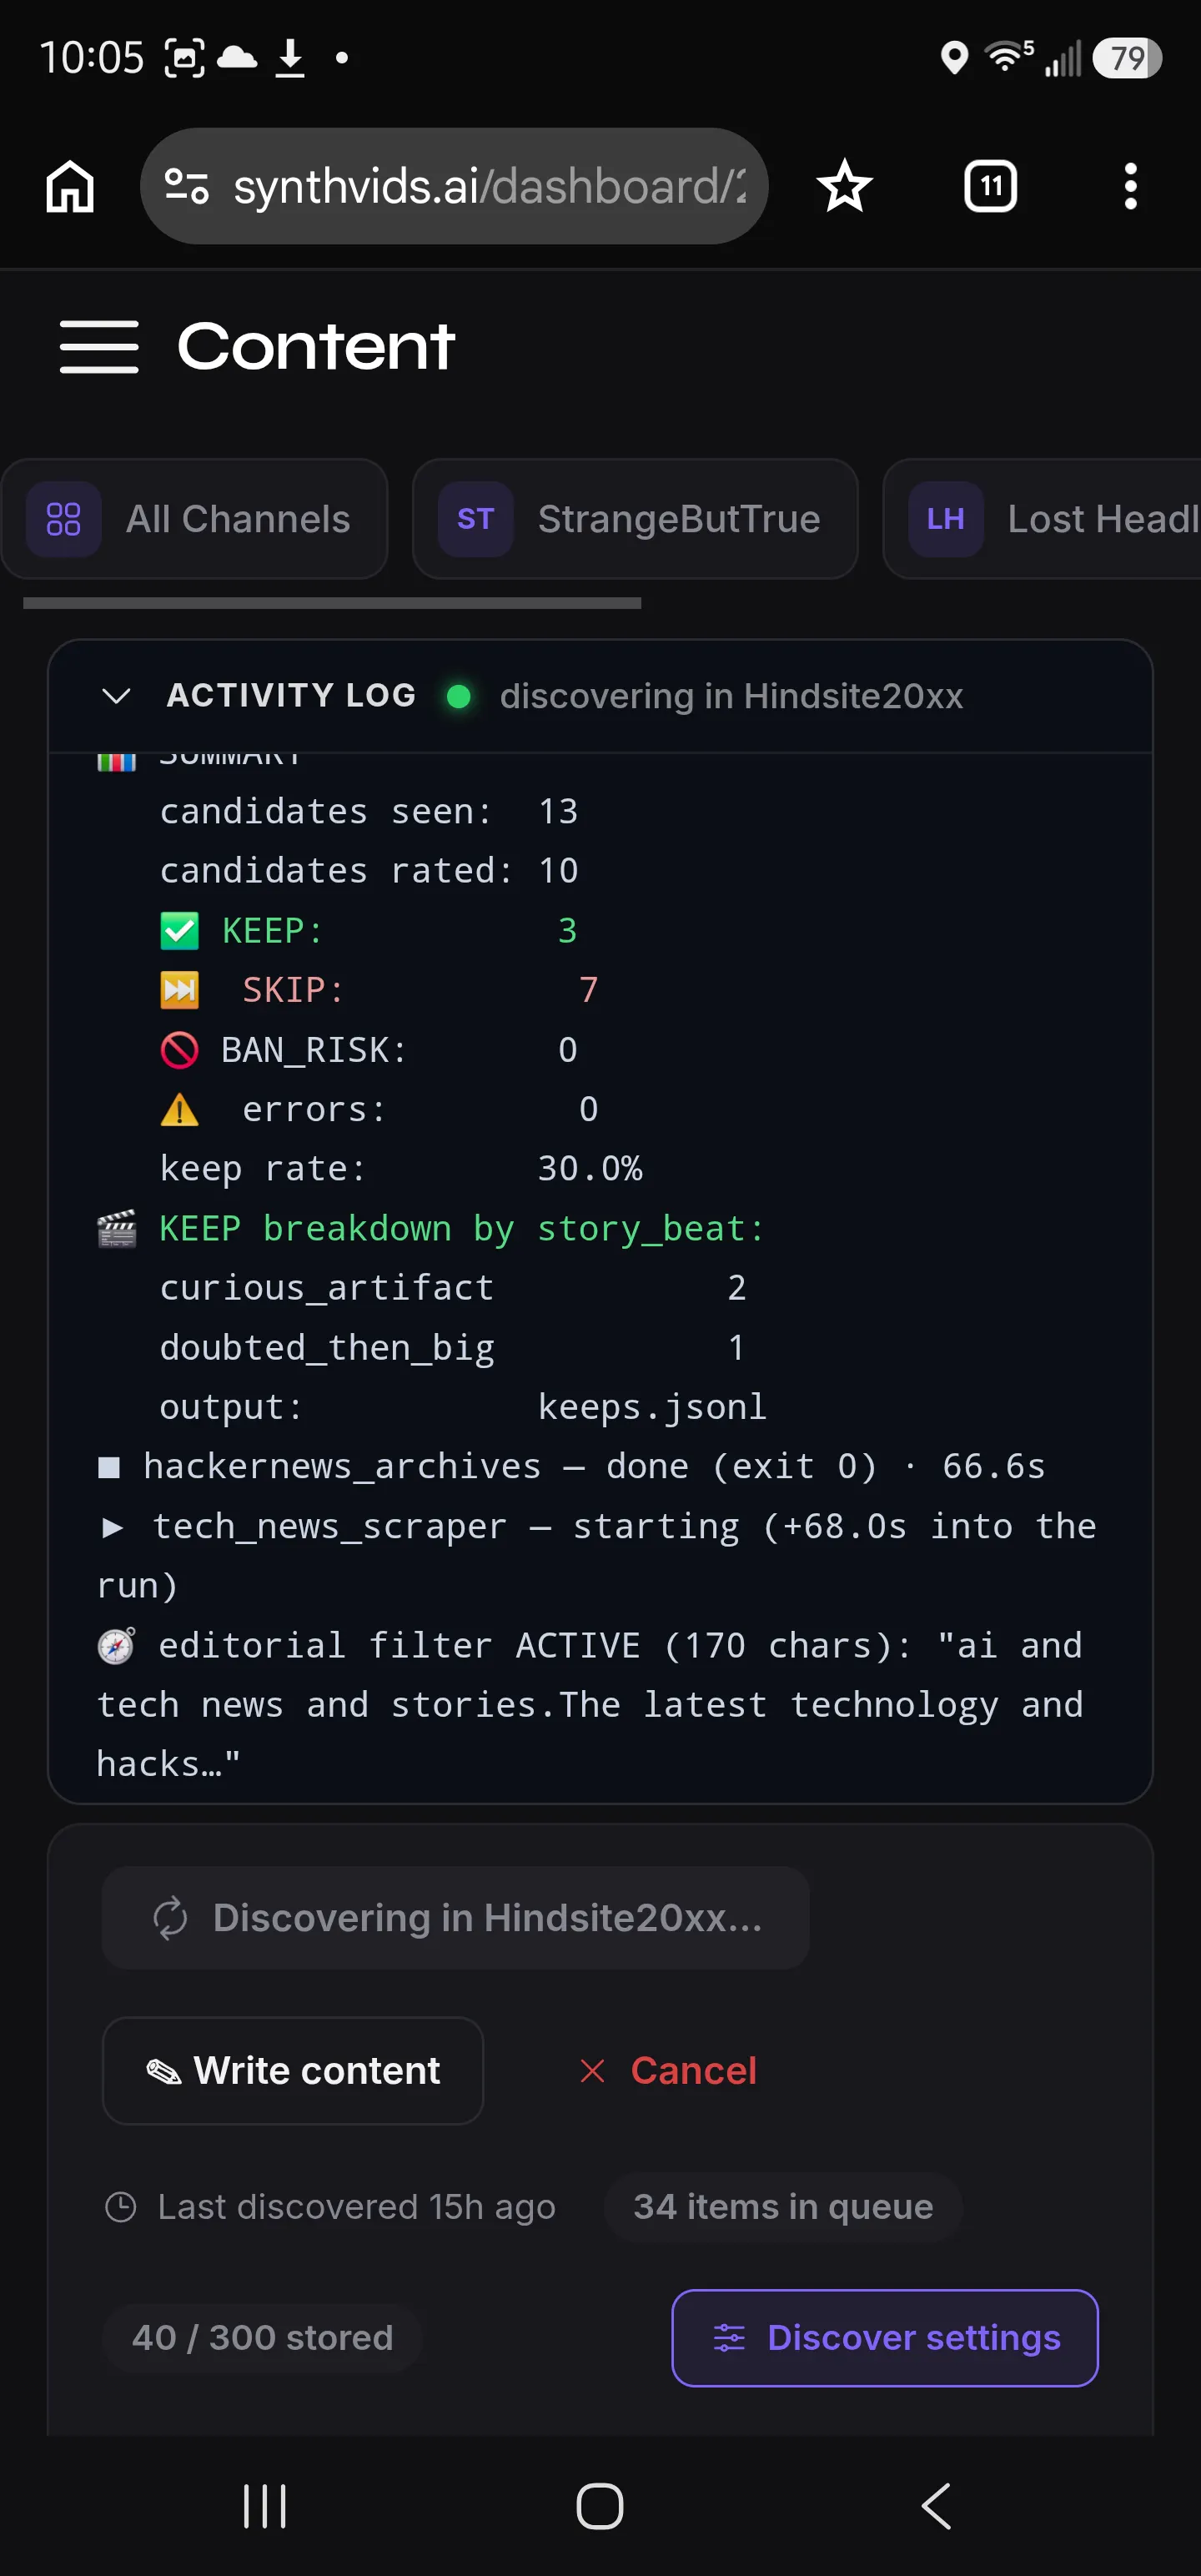This screenshot has width=1201, height=2576.
Task: Click the doubted_then_big 1 row
Action: coord(453,1347)
